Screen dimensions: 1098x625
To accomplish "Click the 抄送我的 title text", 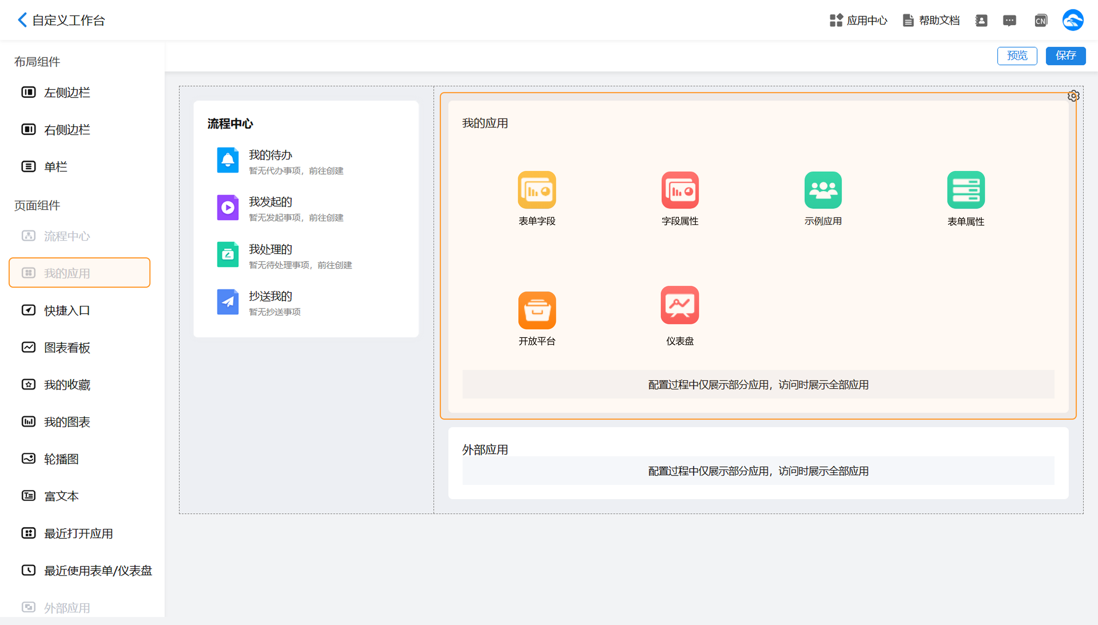I will click(270, 296).
